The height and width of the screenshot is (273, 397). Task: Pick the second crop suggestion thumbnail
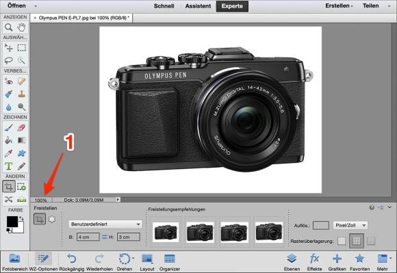200,232
